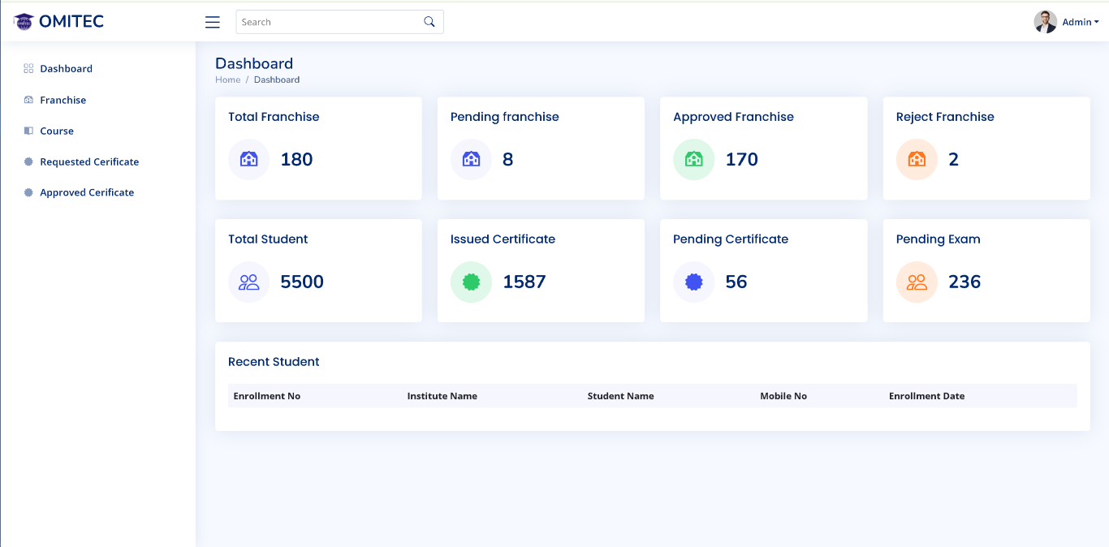This screenshot has height=547, width=1109.
Task: Open the Admin user dropdown
Action: (1080, 22)
